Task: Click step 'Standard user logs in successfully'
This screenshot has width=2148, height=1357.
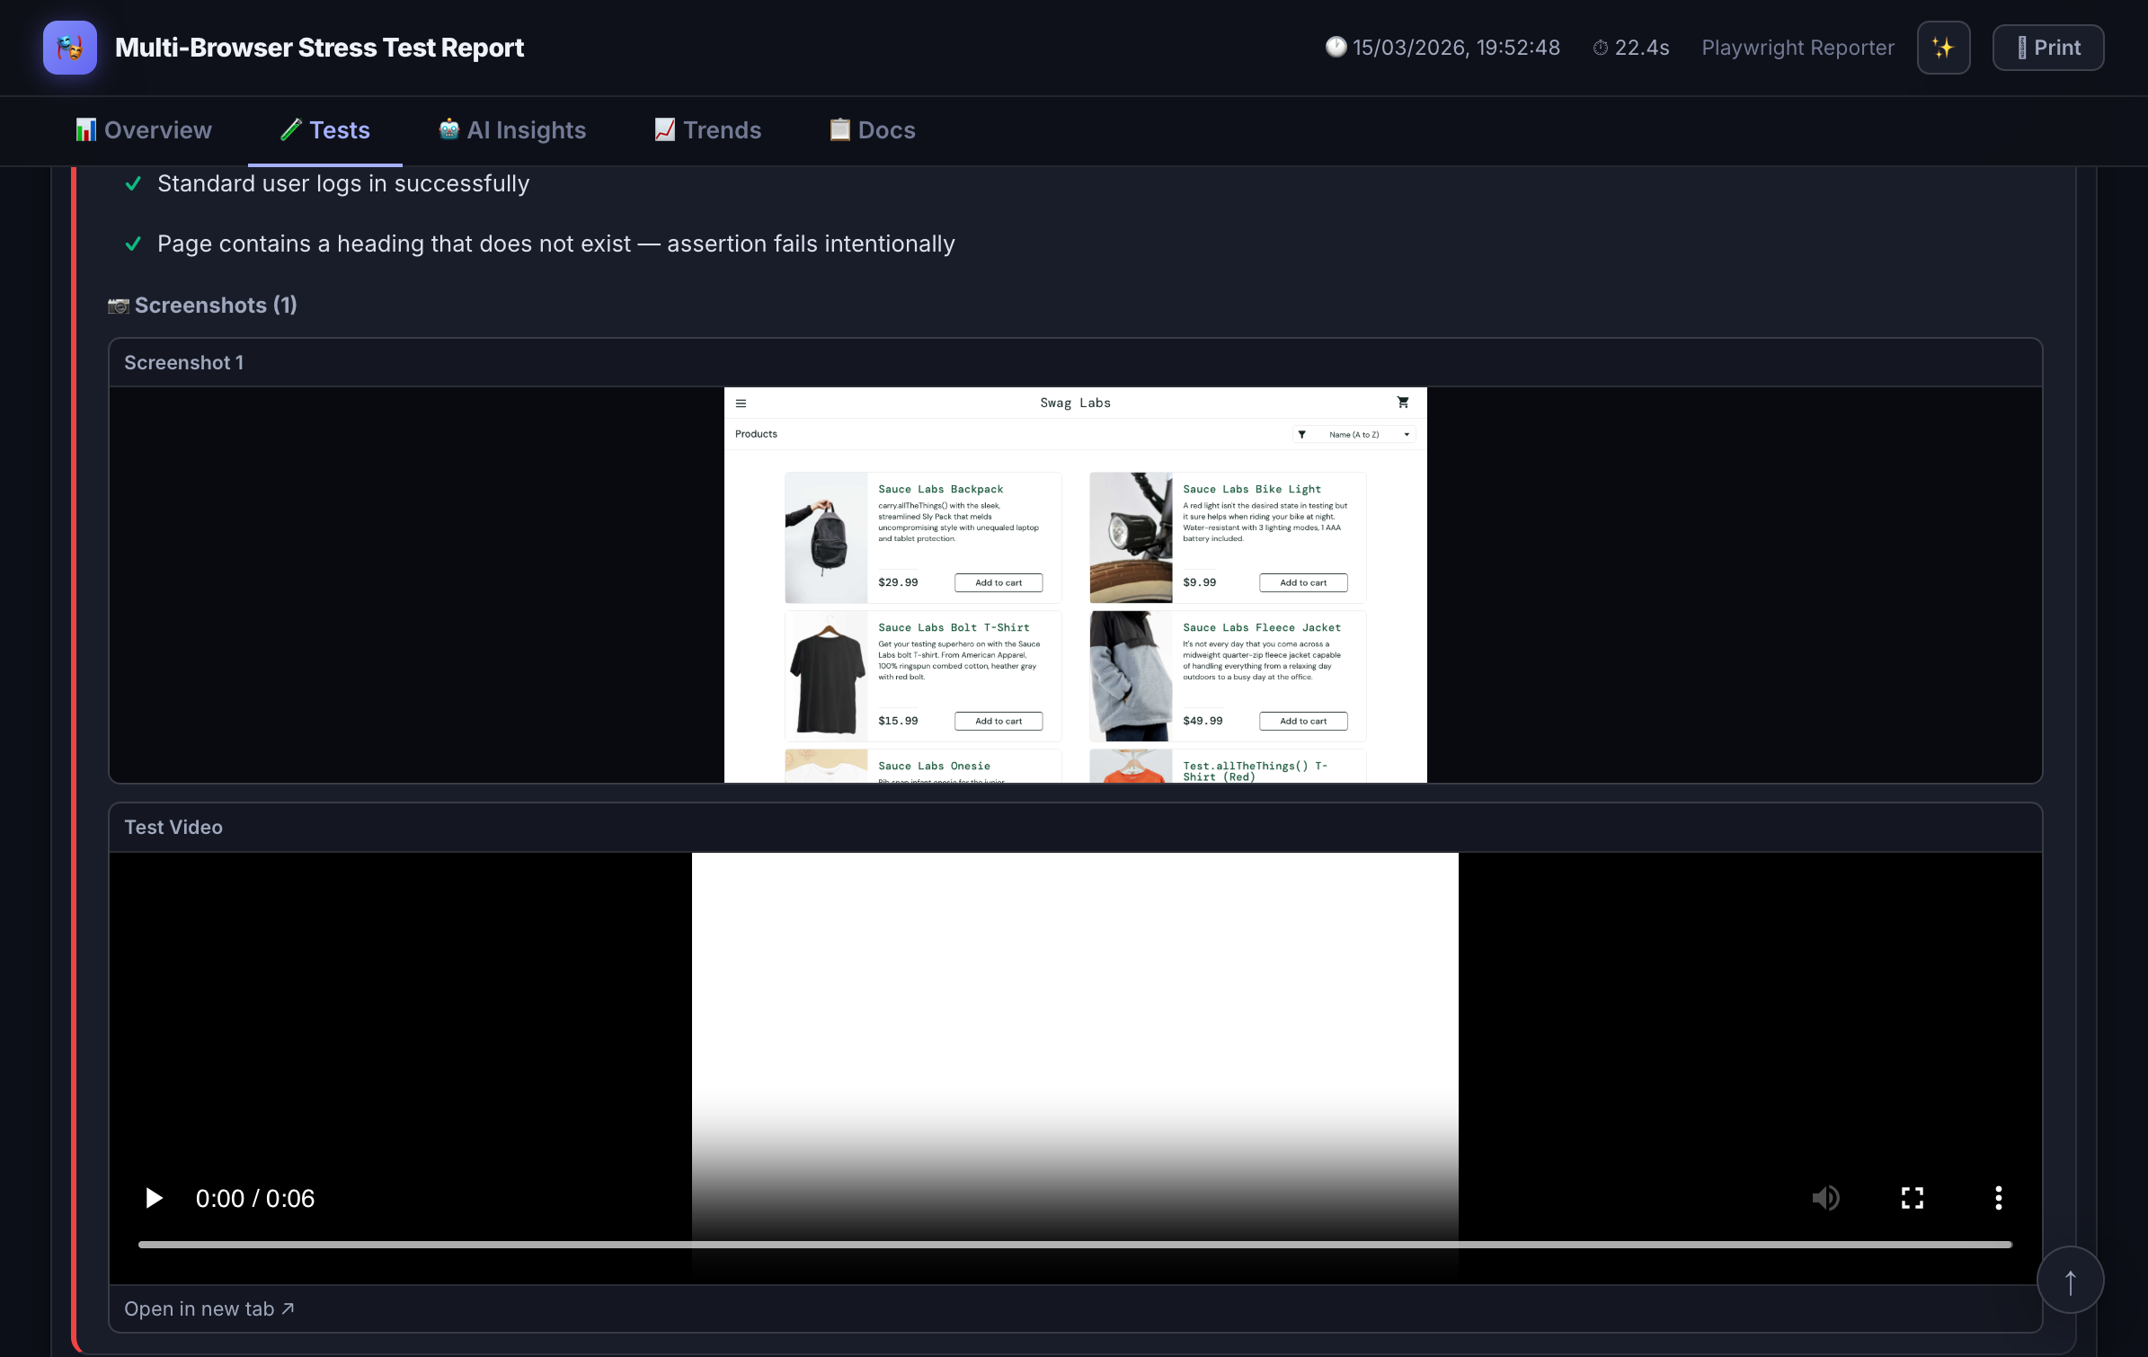Action: pyautogui.click(x=343, y=184)
